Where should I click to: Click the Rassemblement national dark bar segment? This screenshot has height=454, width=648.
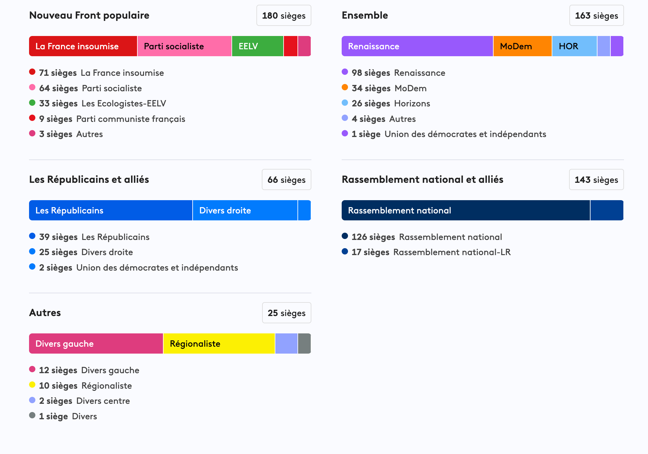(x=466, y=210)
